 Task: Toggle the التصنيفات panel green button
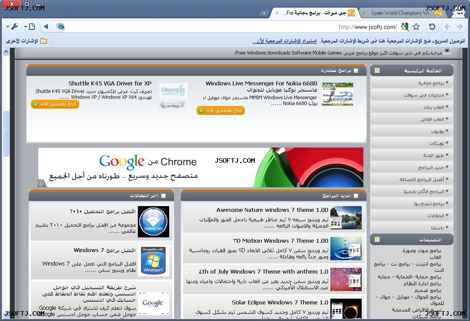pos(377,240)
